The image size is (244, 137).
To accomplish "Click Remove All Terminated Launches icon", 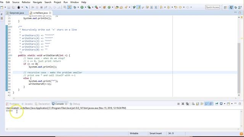I will tap(187, 104).
